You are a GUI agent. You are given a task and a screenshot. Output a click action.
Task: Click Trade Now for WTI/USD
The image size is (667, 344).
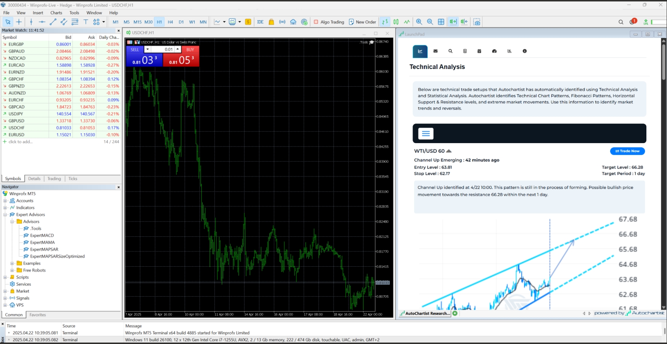pyautogui.click(x=627, y=151)
